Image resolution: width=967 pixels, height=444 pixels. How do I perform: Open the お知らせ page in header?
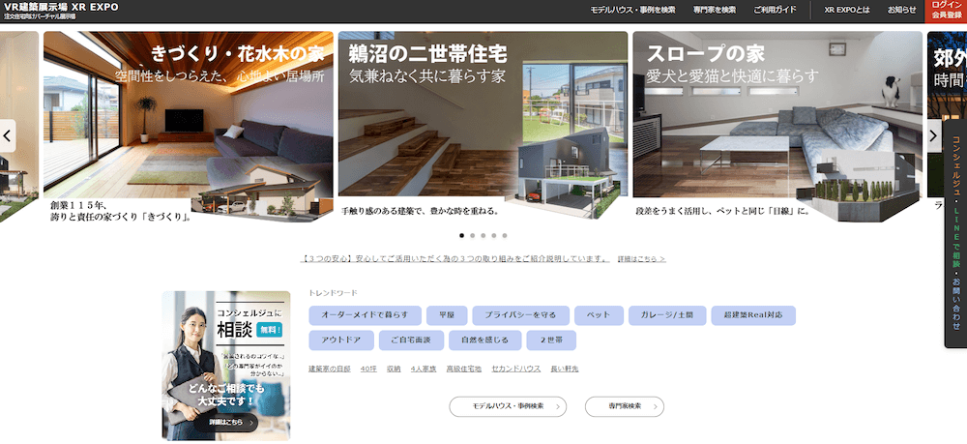tap(899, 10)
